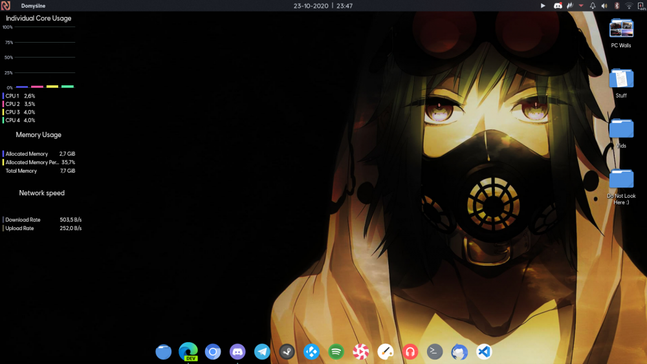Open Chromium browser from the dock
Viewport: 647px width, 364px height.
point(213,352)
